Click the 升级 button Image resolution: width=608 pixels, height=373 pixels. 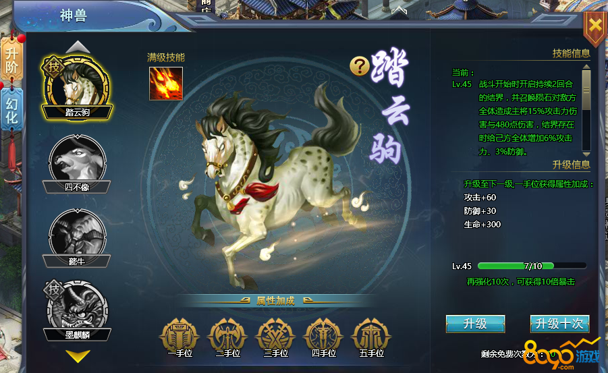click(475, 324)
